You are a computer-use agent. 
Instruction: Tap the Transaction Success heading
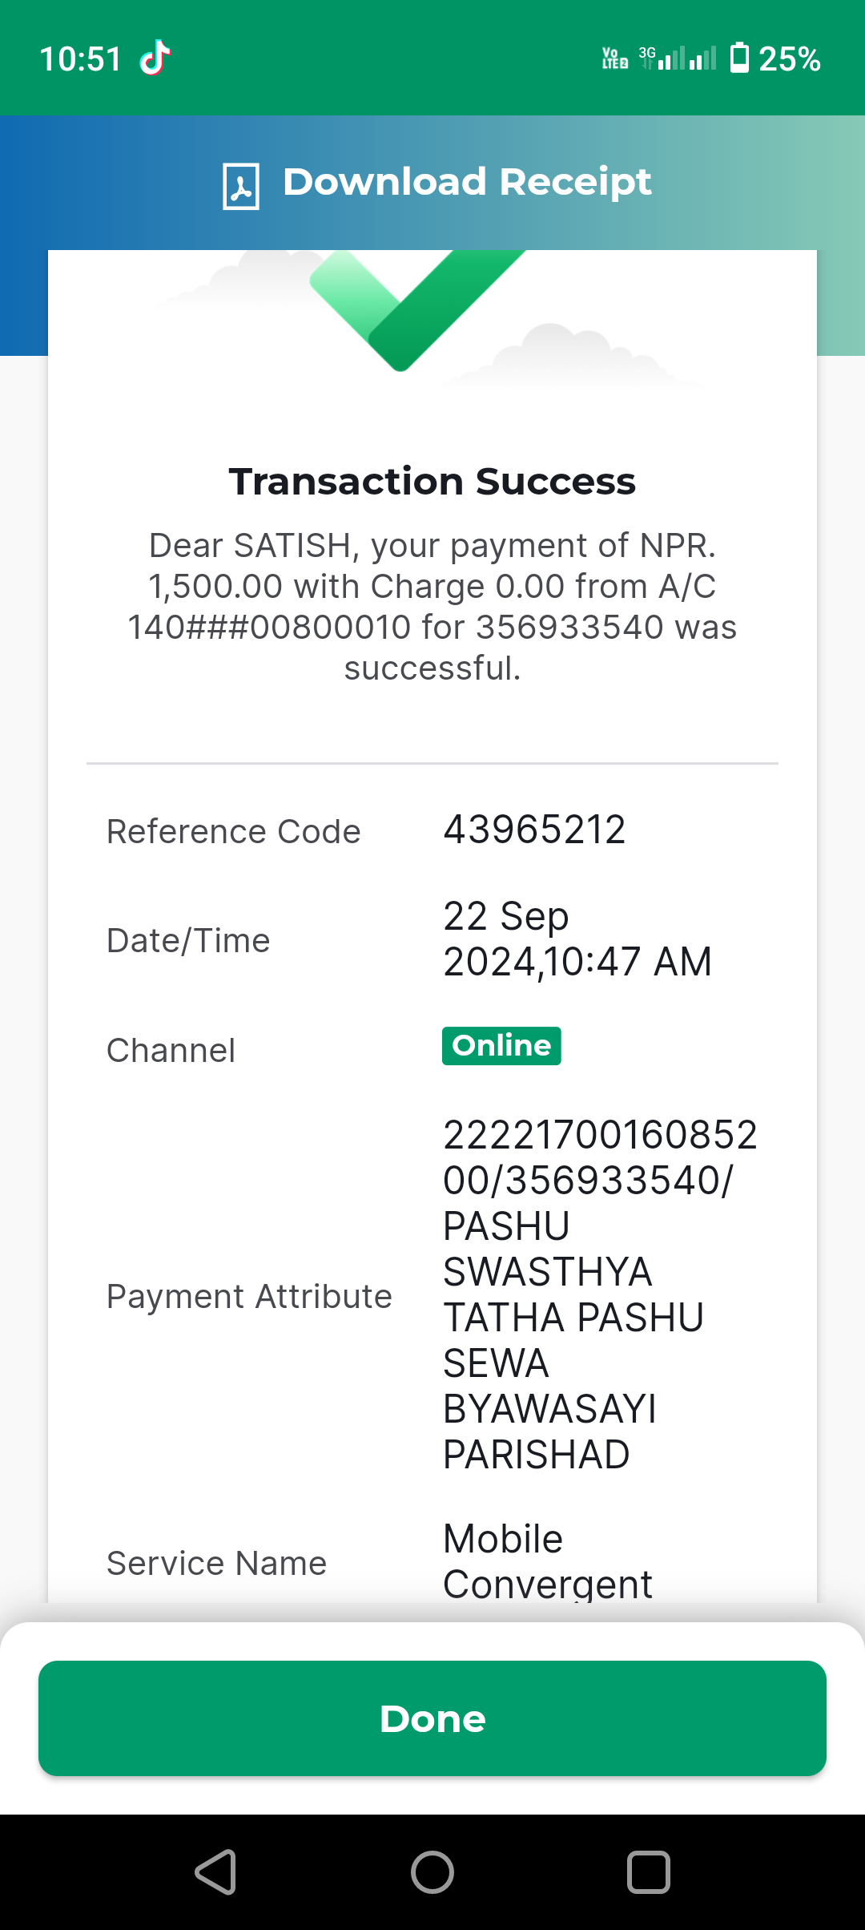(432, 481)
